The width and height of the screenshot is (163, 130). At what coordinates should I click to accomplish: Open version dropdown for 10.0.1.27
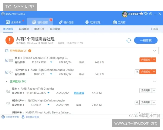(51, 74)
